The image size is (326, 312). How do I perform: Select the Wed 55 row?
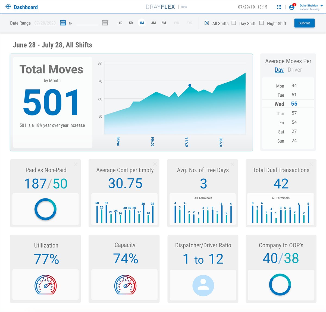288,104
